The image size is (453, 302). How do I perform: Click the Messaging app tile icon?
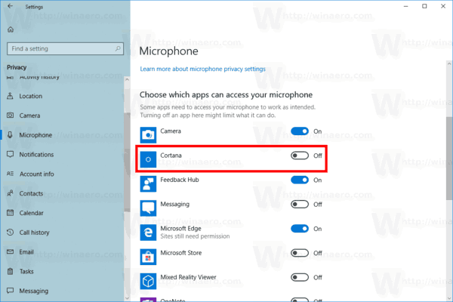pos(148,208)
